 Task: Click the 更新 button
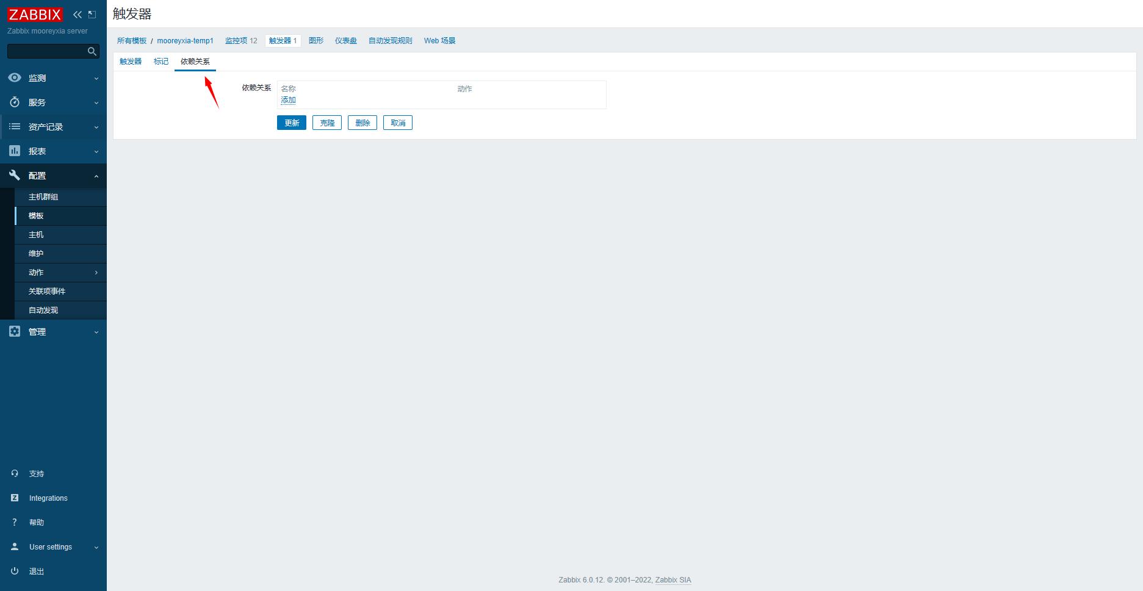tap(292, 123)
